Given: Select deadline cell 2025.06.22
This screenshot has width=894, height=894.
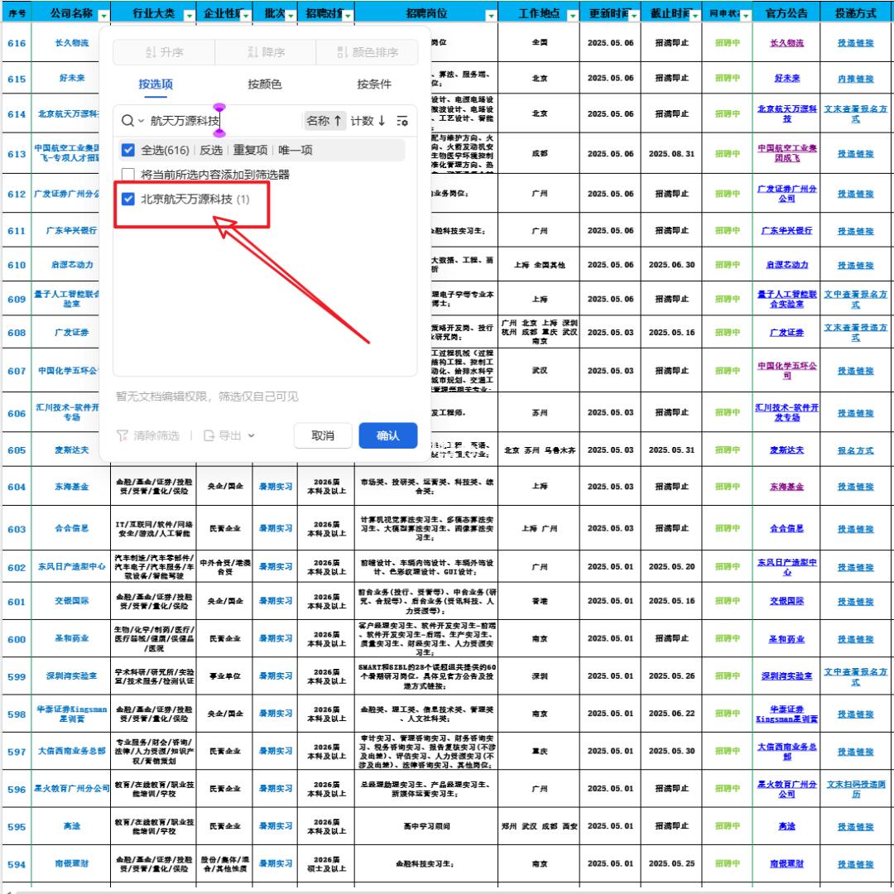Looking at the screenshot, I should [671, 714].
